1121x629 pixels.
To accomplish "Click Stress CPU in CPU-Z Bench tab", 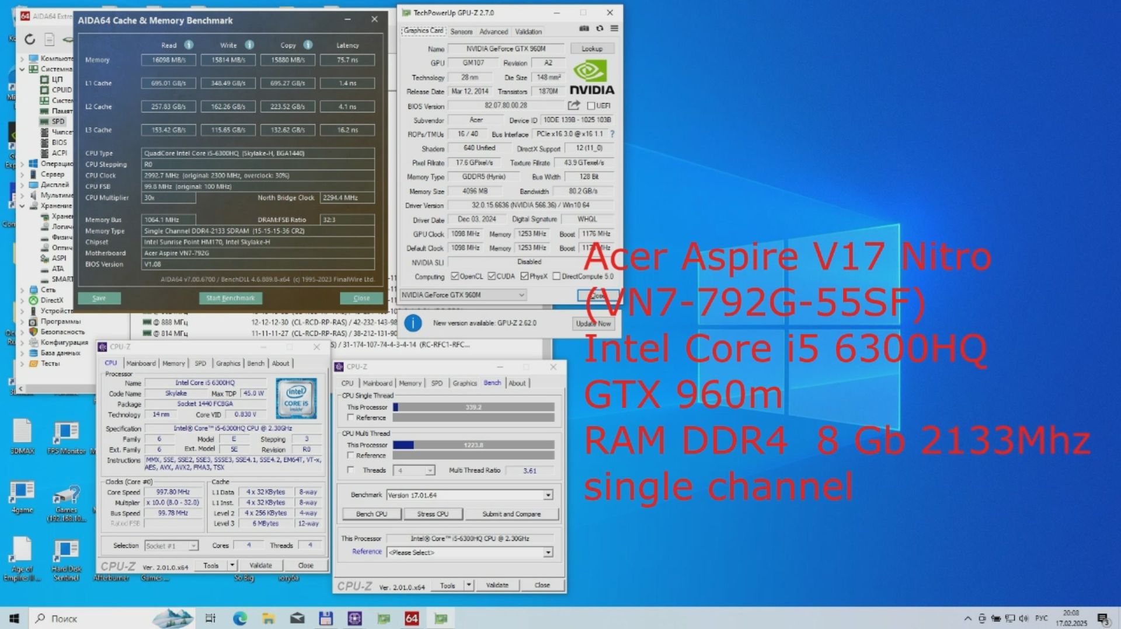I will pyautogui.click(x=433, y=513).
